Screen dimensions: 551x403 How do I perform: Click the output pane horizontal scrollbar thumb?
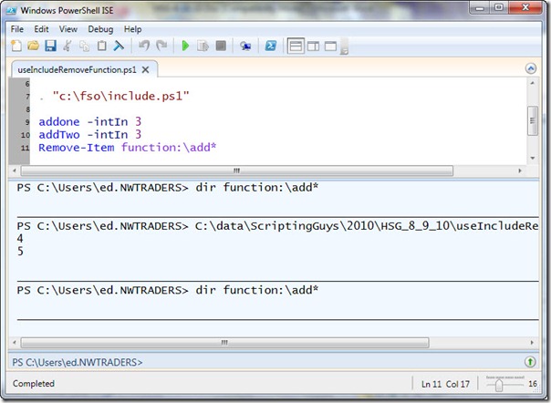(224, 342)
